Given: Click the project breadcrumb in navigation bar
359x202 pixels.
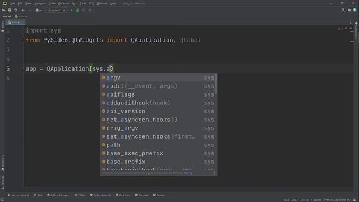Looking at the screenshot, I should [7, 16].
